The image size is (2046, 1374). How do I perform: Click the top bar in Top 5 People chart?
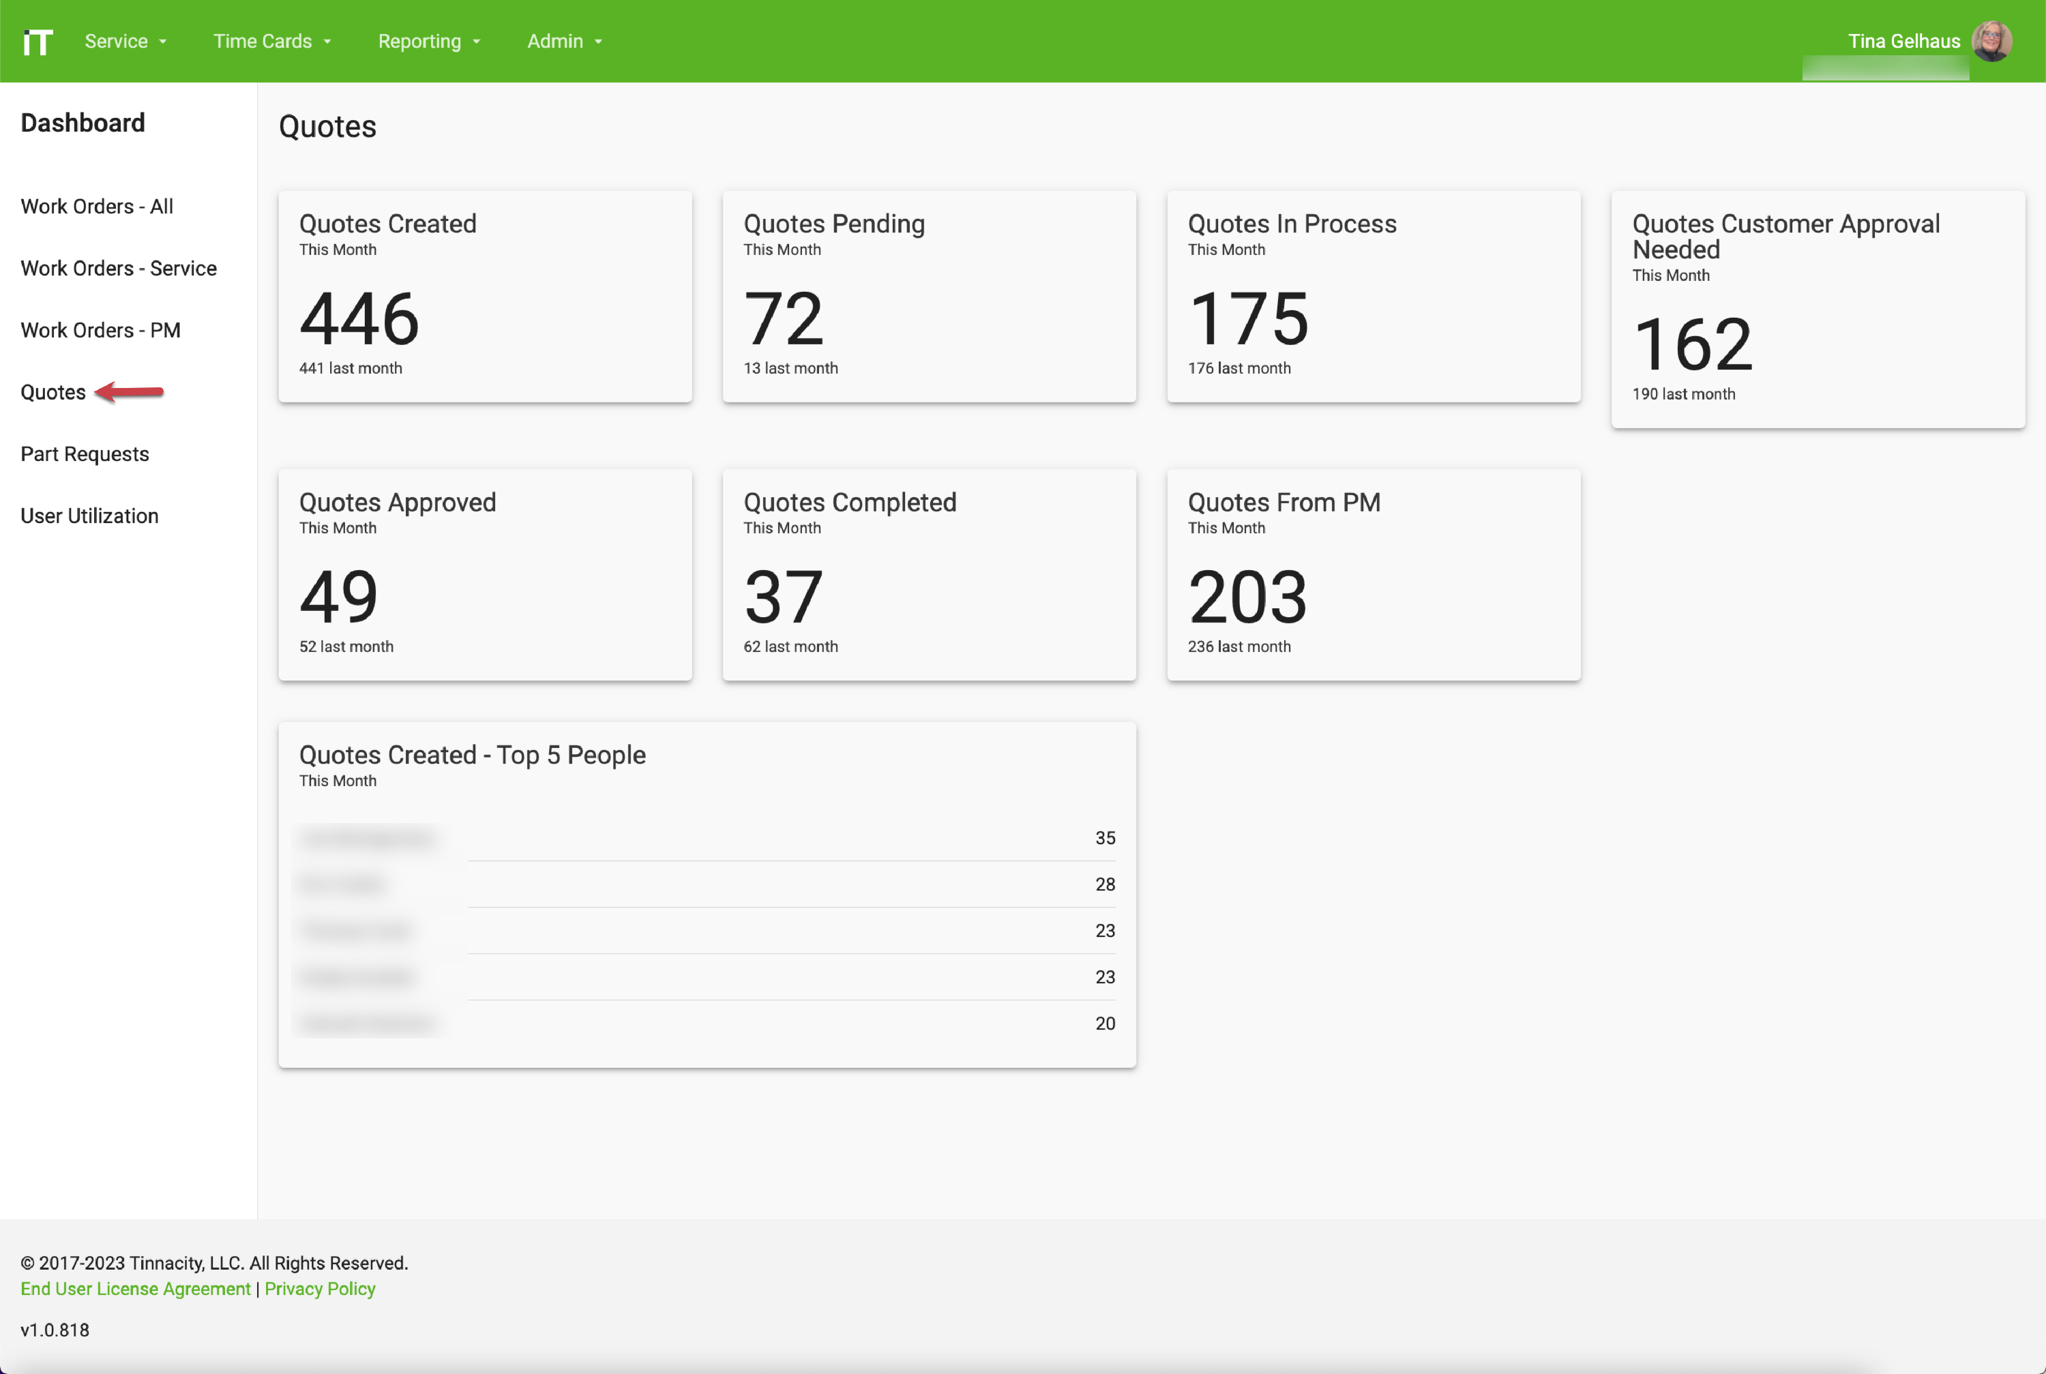coord(788,838)
